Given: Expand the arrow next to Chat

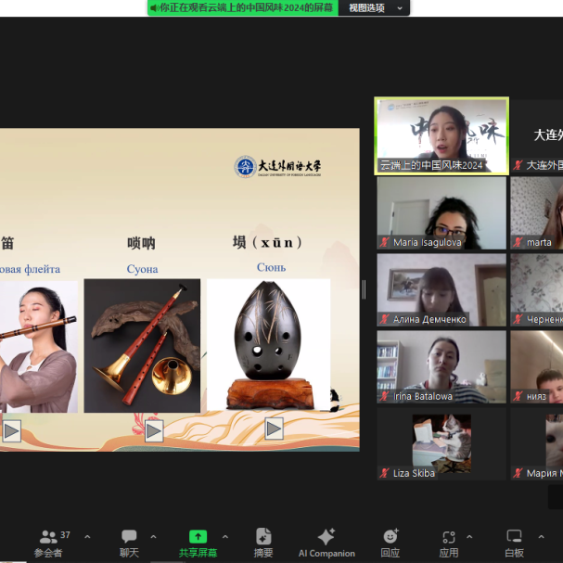Looking at the screenshot, I should 153,536.
